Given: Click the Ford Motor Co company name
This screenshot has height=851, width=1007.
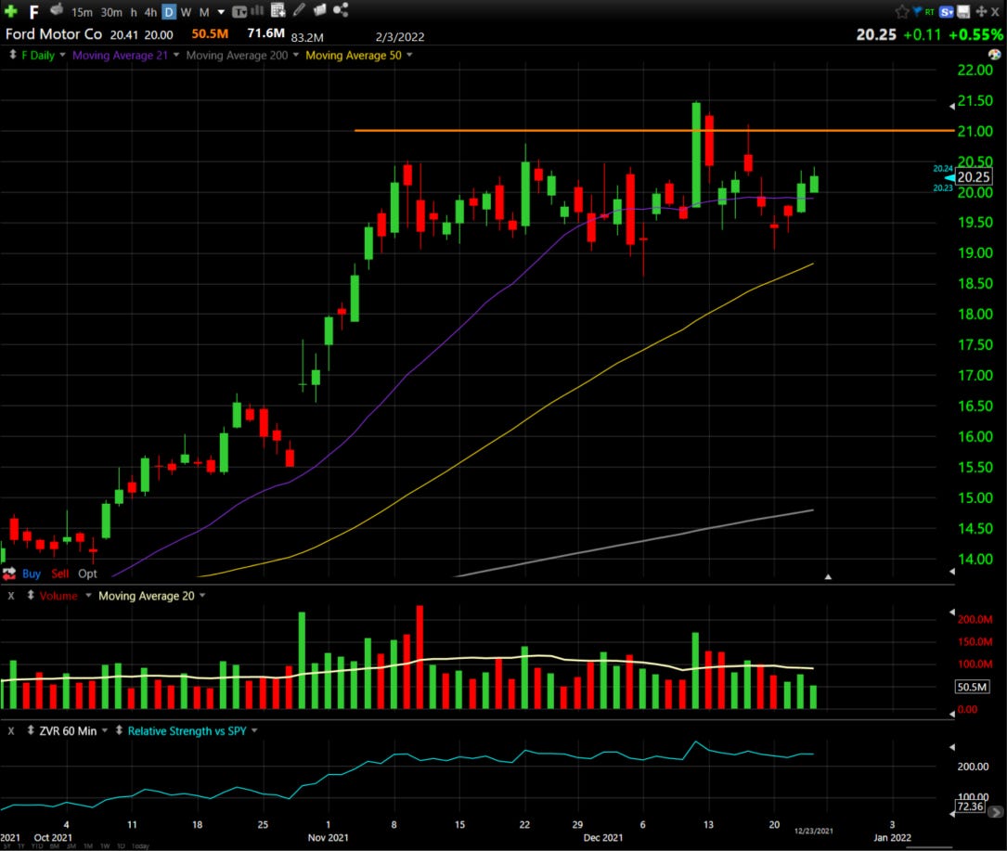Looking at the screenshot, I should coord(54,34).
